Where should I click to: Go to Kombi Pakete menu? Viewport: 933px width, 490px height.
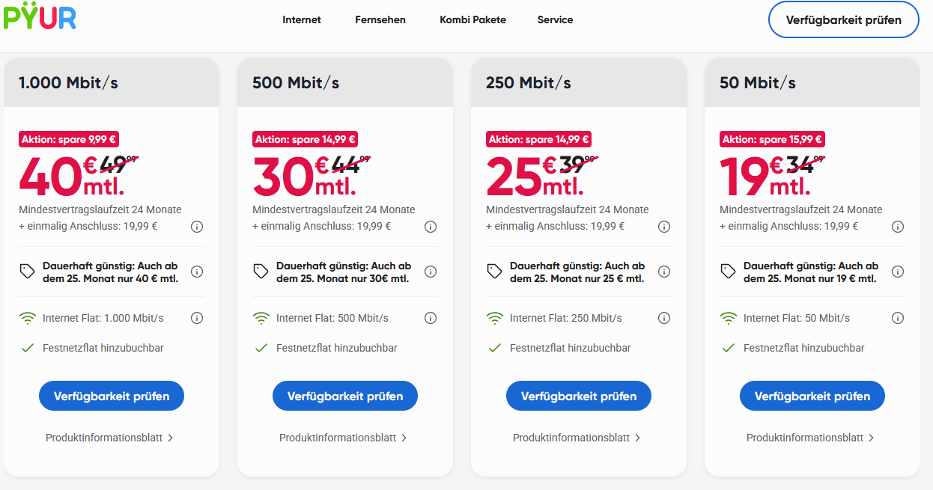pos(472,20)
